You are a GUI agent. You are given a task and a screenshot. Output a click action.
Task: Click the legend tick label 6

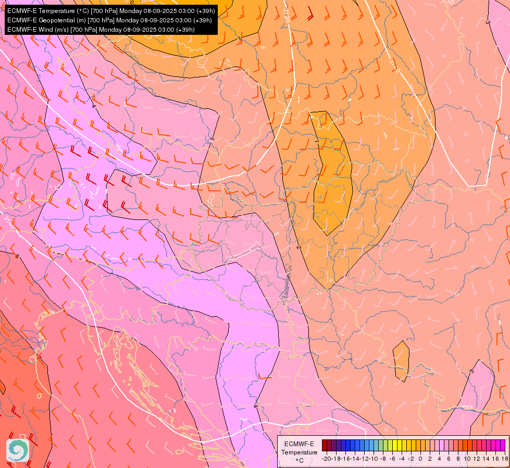click(x=449, y=459)
